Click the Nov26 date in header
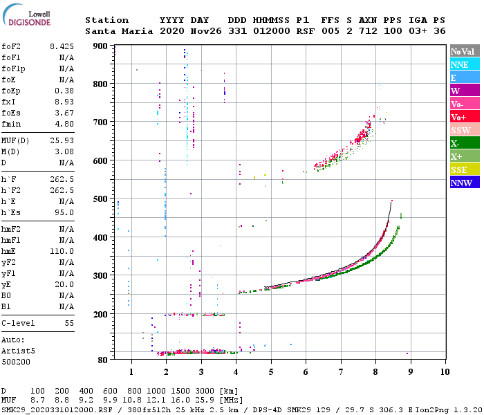Image resolution: width=484 pixels, height=415 pixels. pos(206,31)
